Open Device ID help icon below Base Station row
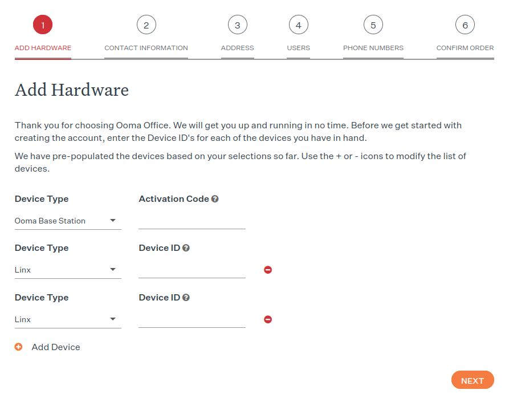 186,248
